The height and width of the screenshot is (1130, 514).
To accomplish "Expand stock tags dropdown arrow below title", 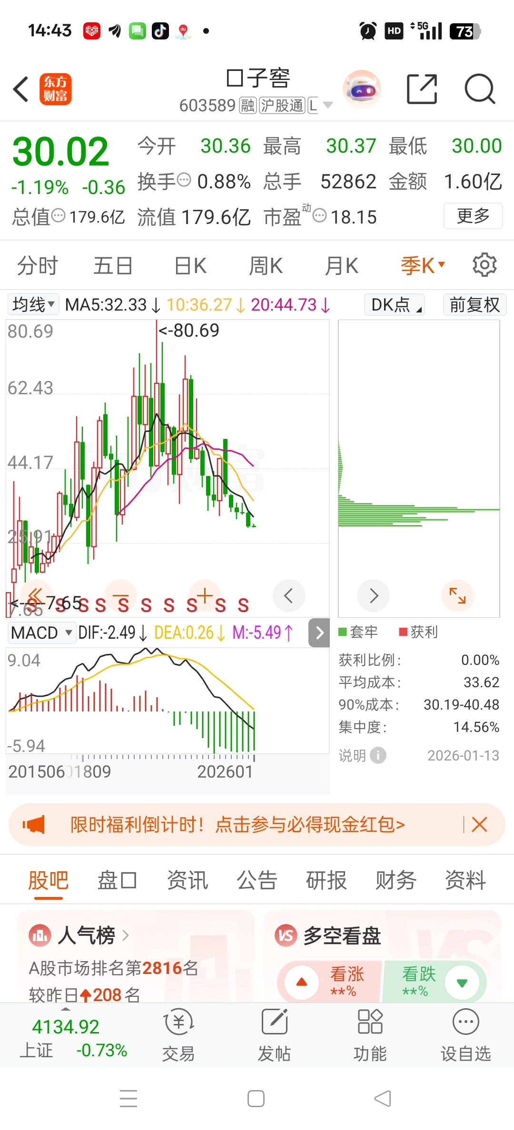I will tap(328, 105).
